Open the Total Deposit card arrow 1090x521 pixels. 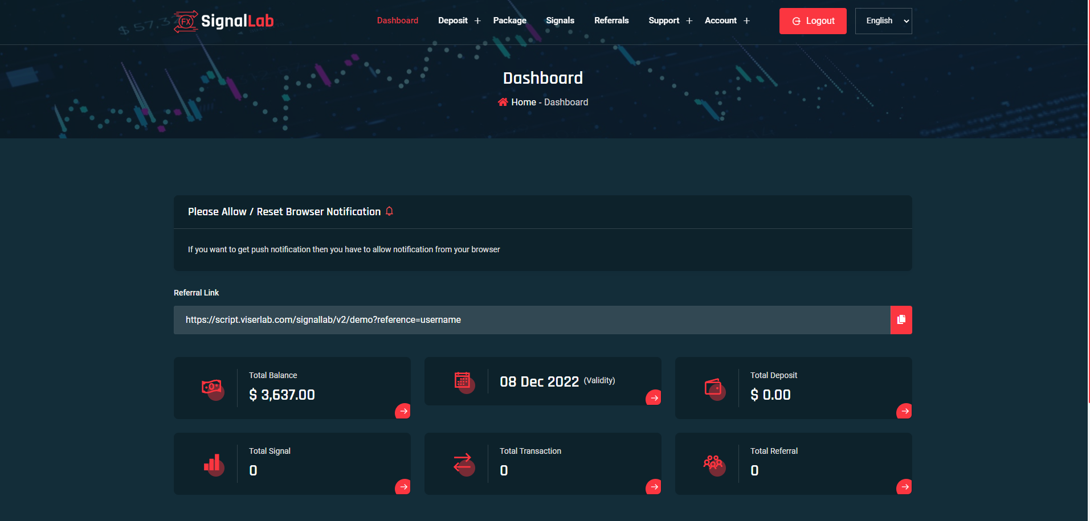click(x=904, y=411)
